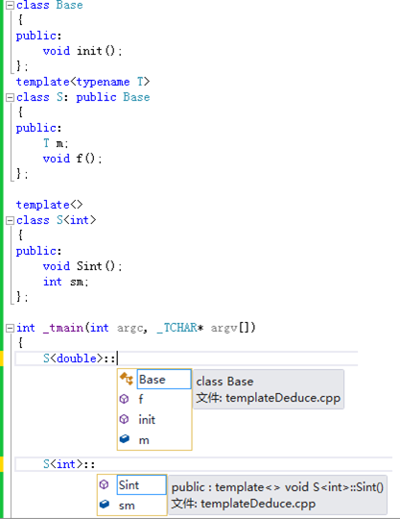
Task: Click the 'void Sint();' declaration
Action: 82,266
